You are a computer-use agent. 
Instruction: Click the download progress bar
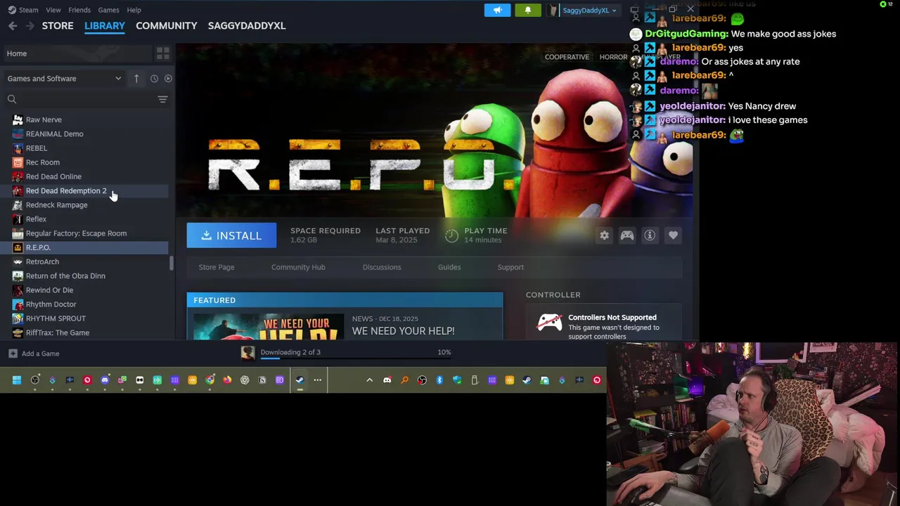coord(355,358)
